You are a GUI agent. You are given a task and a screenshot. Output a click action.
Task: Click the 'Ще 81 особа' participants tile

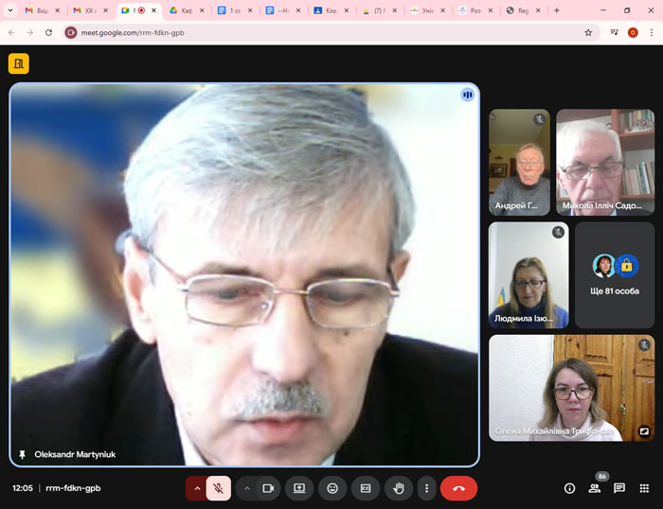point(614,275)
